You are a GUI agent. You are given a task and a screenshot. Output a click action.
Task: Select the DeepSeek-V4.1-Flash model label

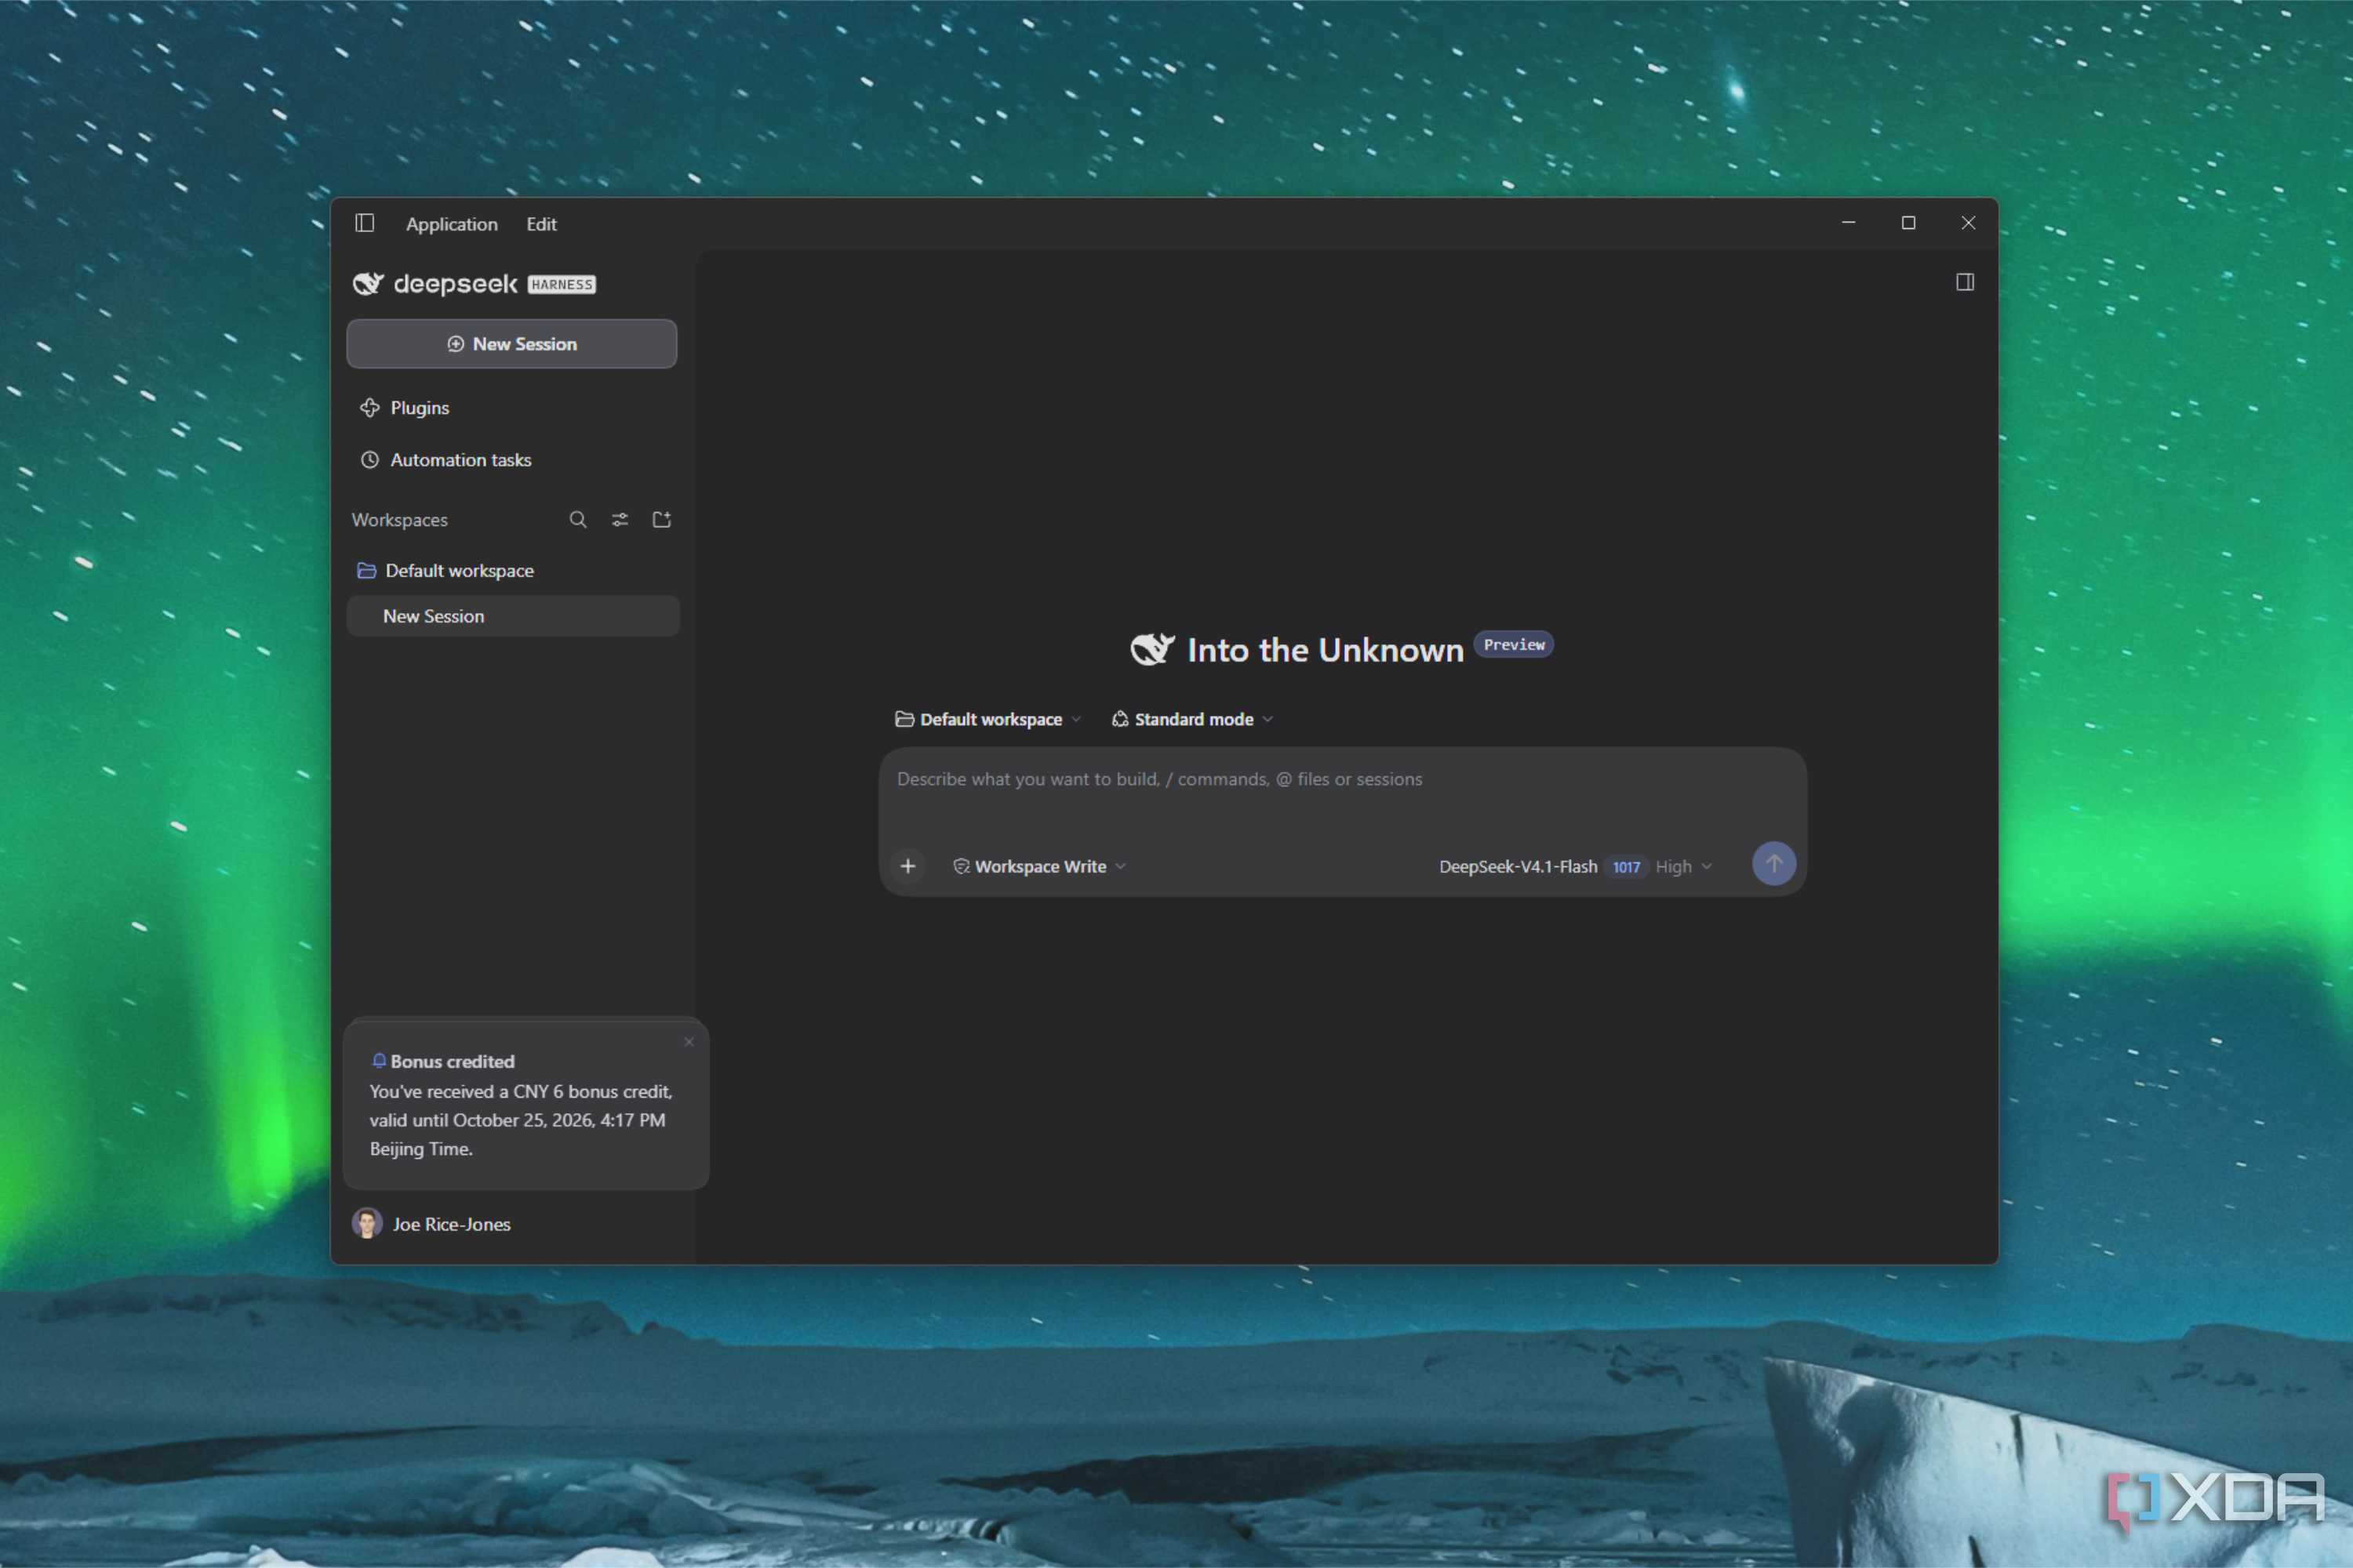[x=1518, y=867]
